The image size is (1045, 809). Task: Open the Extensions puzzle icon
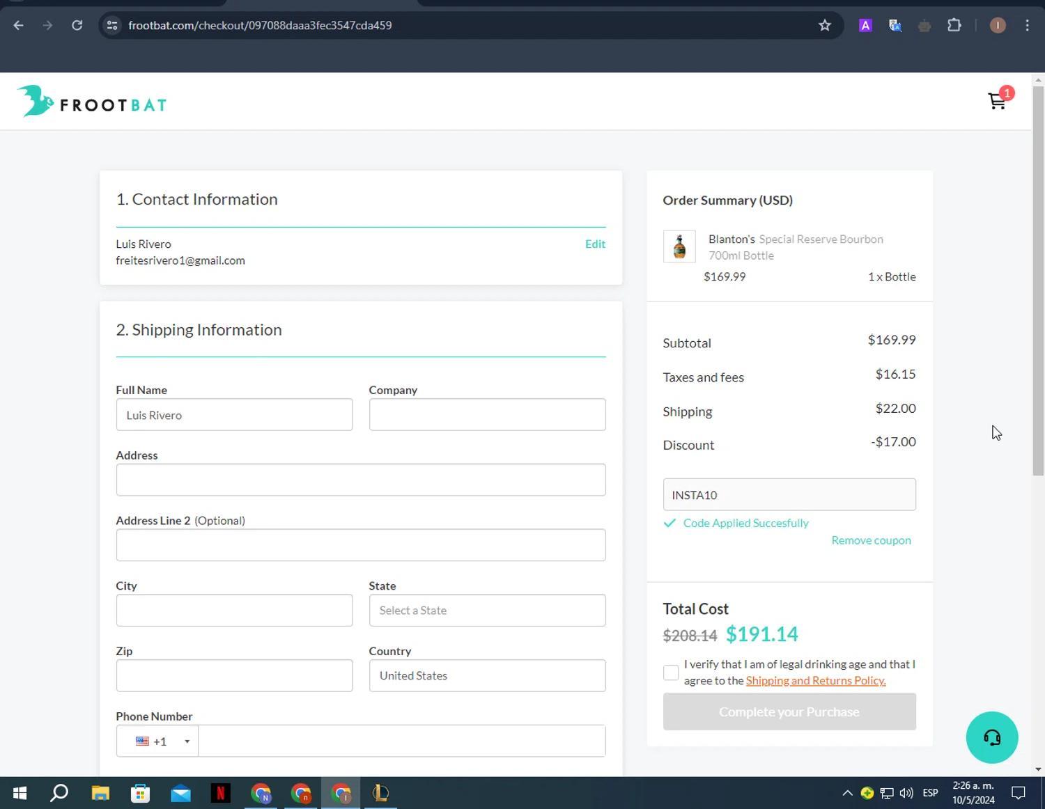(954, 25)
